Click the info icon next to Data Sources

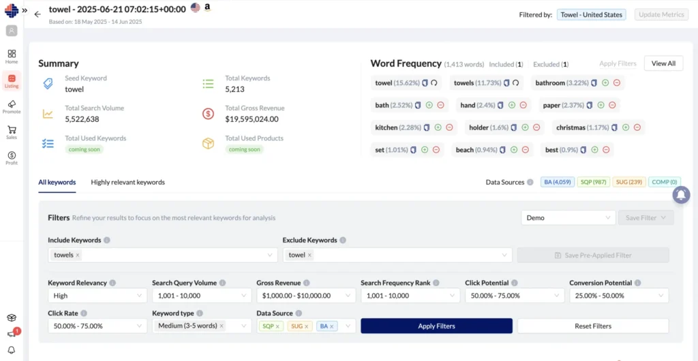point(530,183)
